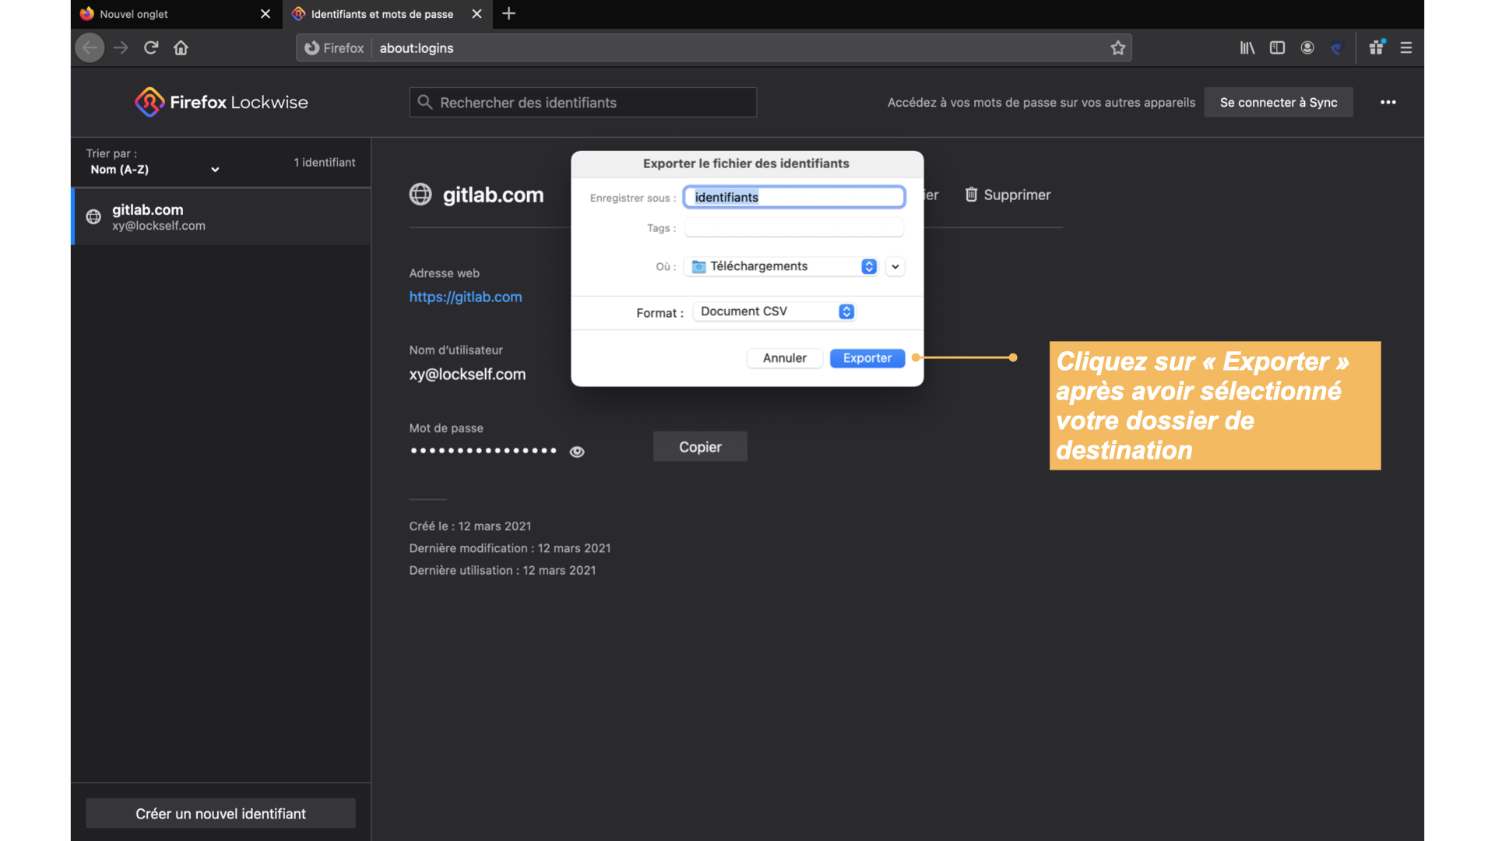
Task: Click Dernière modification : 12 mars 2021 text
Action: coord(510,548)
